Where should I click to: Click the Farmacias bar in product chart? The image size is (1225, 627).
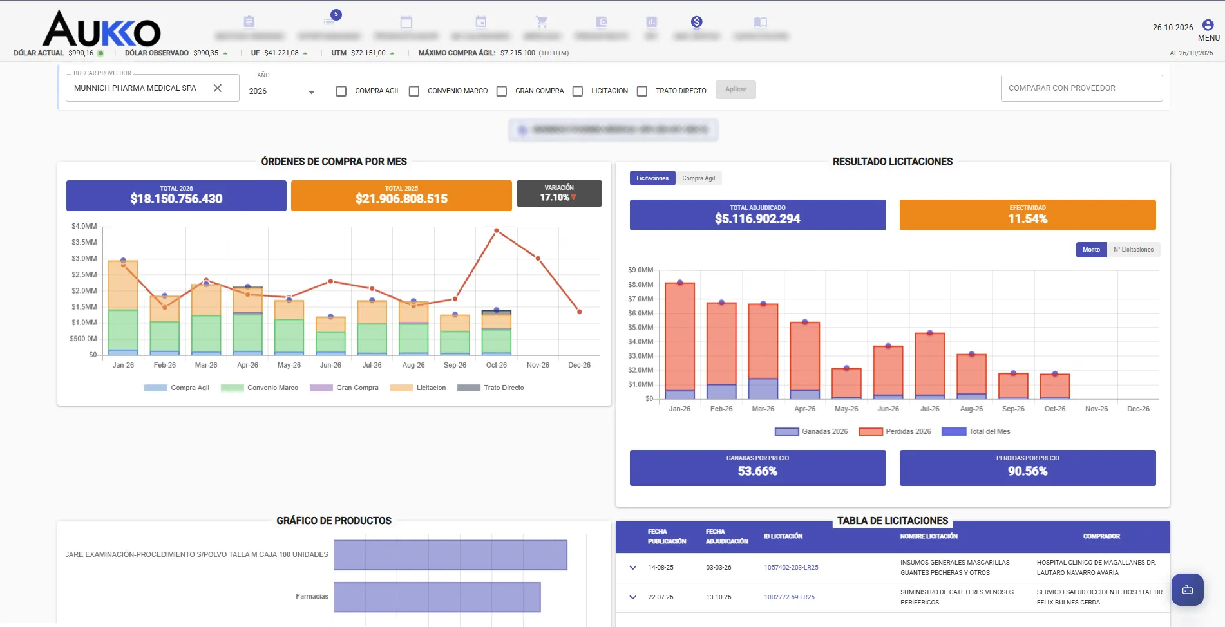pyautogui.click(x=437, y=597)
